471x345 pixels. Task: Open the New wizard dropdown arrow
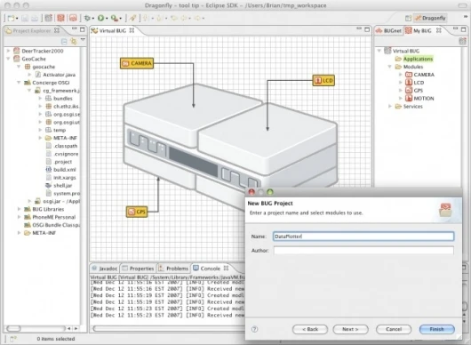pyautogui.click(x=17, y=19)
